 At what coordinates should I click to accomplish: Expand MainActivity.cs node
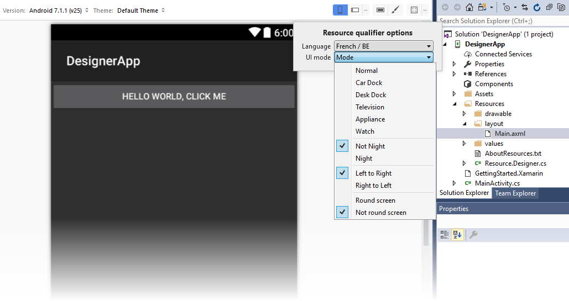click(x=455, y=183)
